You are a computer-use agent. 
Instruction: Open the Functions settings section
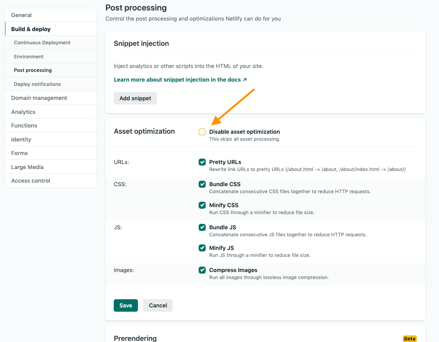click(x=24, y=126)
